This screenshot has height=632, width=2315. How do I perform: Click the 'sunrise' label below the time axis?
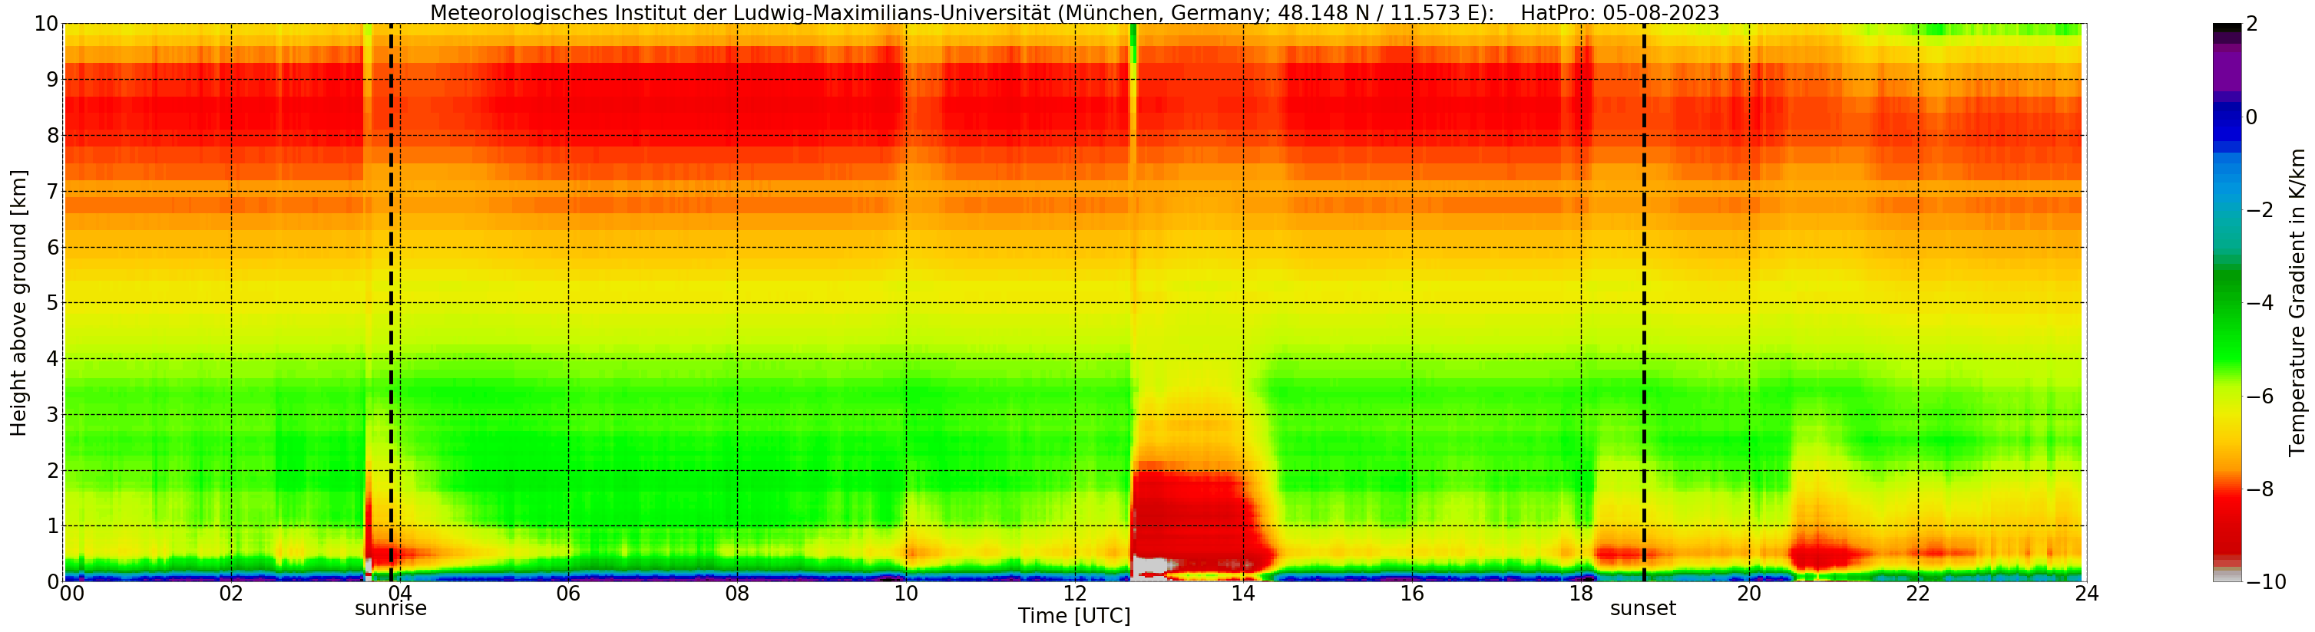pyautogui.click(x=391, y=609)
